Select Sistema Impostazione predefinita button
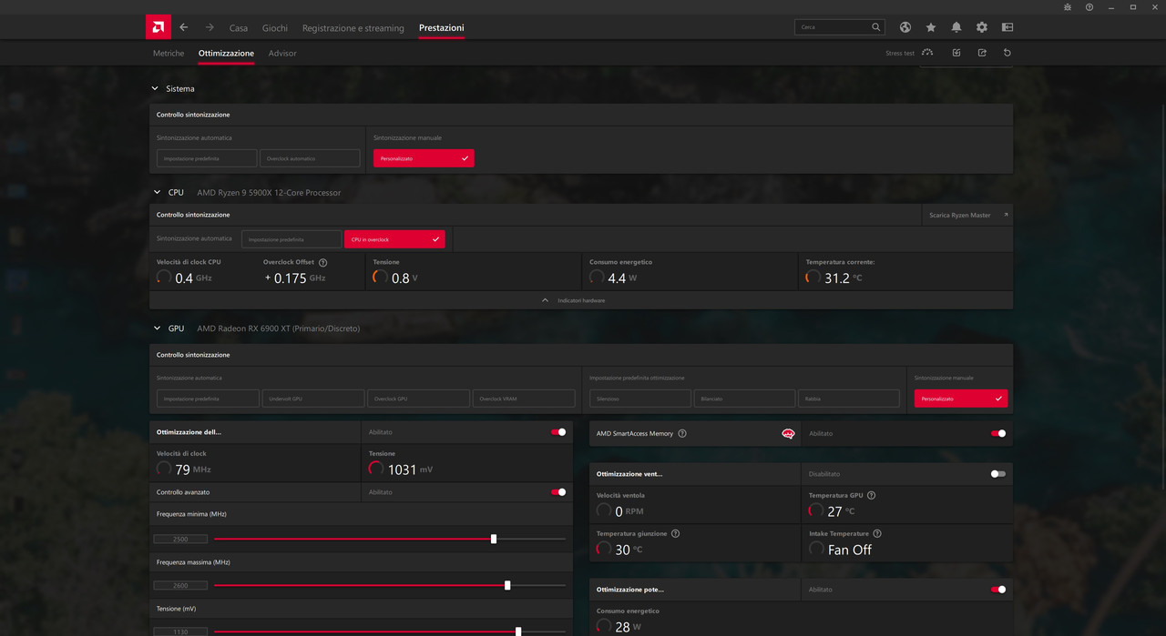The image size is (1166, 636). (207, 158)
